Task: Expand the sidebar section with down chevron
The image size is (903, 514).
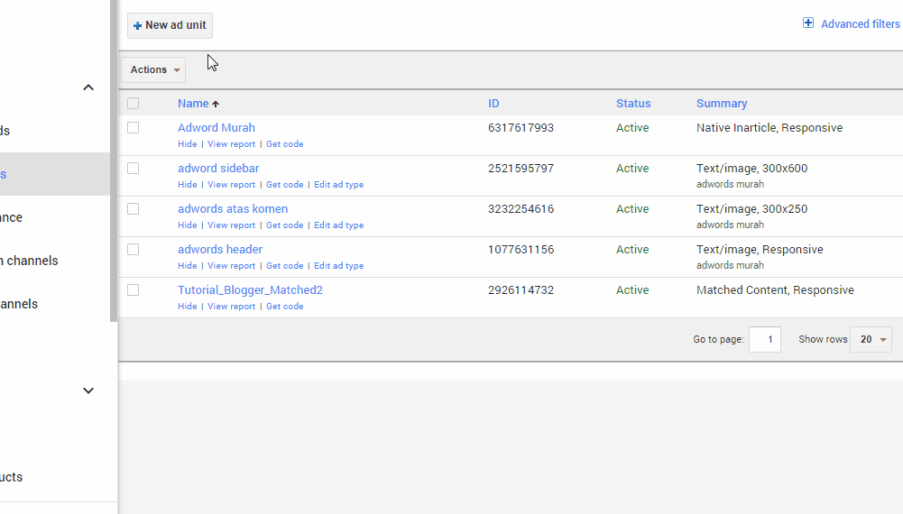Action: click(x=88, y=390)
